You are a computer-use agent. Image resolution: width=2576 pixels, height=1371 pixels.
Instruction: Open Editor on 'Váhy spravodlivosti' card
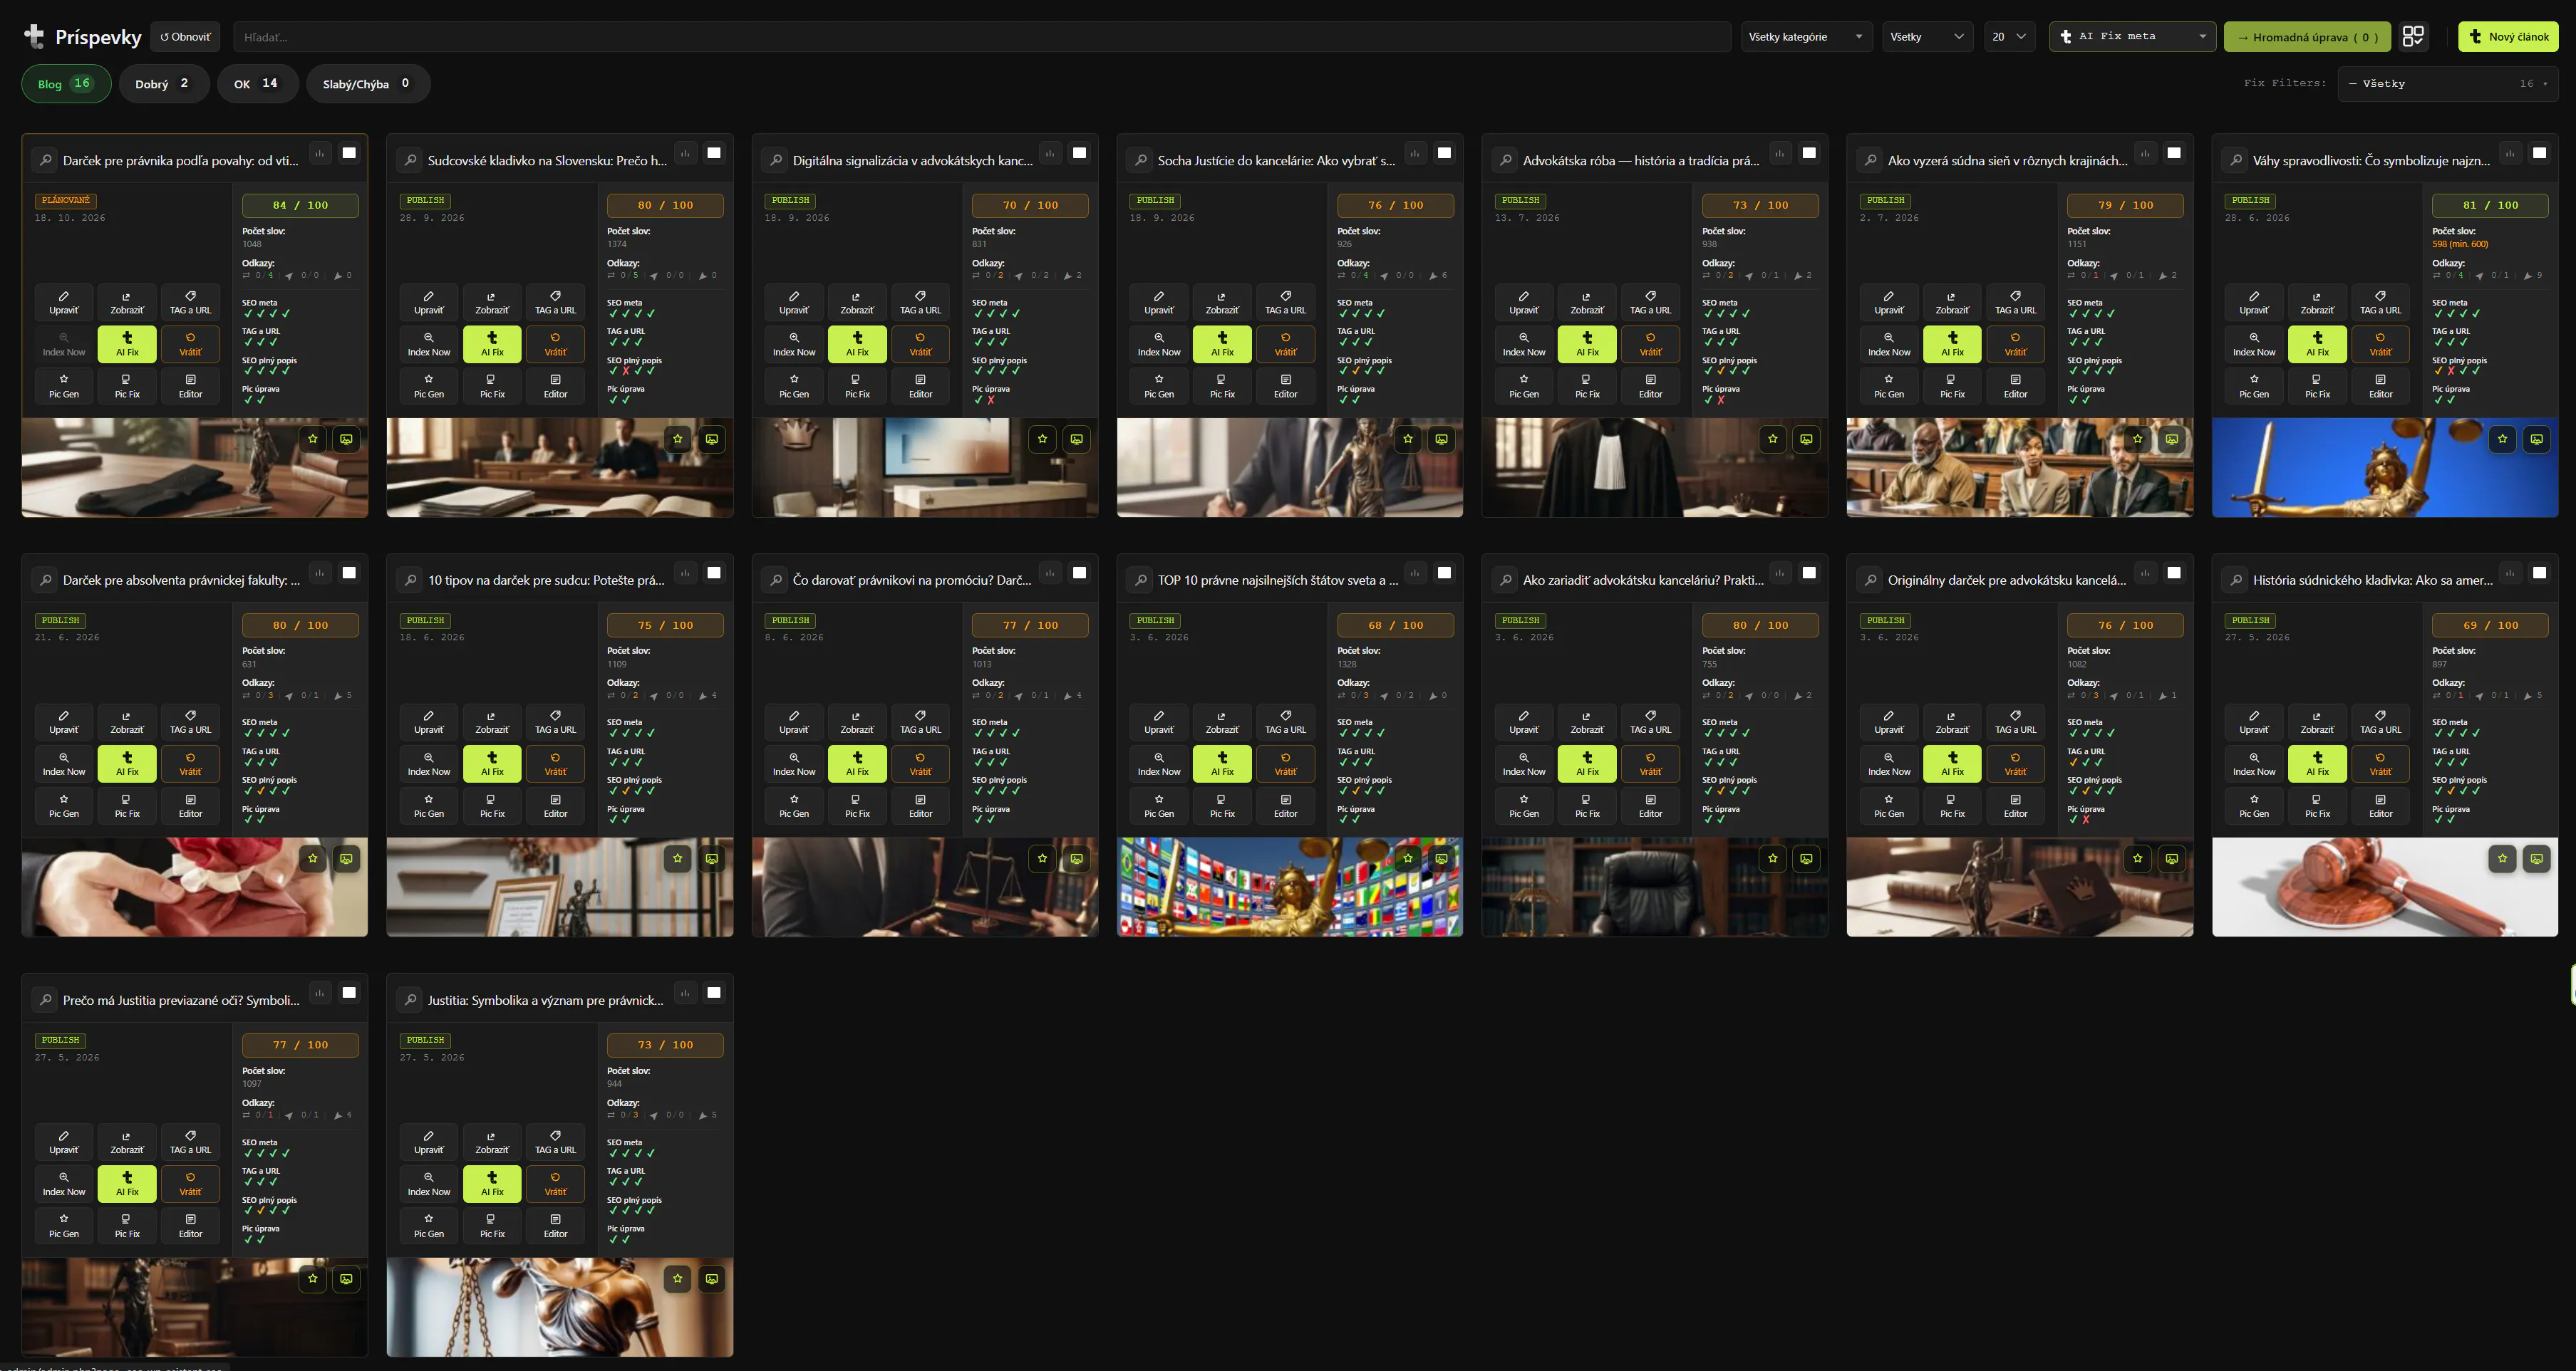2380,386
